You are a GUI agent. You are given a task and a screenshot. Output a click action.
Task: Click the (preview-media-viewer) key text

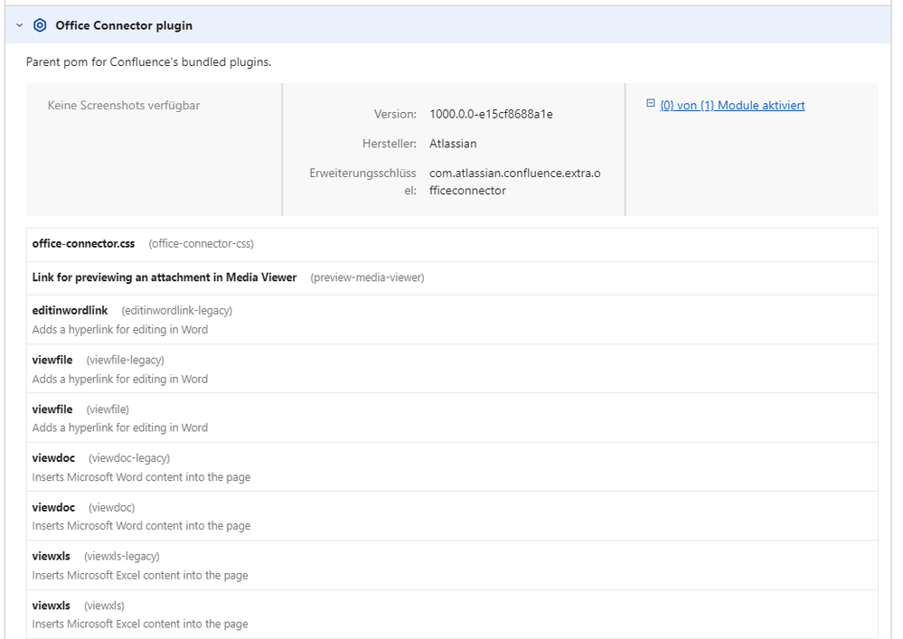pyautogui.click(x=367, y=277)
